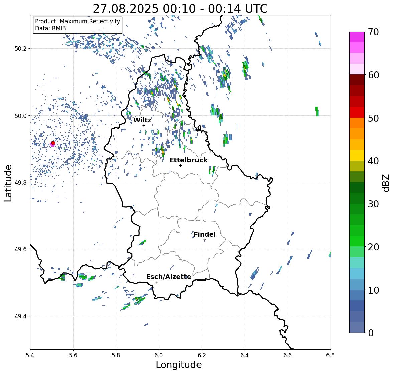394x373 pixels.
Task: Click the 'Product: Maximum Reflectivity' text
Action: (x=78, y=21)
